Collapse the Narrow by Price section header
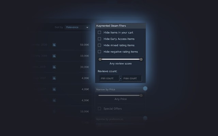Screen dimensions: 218x136 (120, 89)
